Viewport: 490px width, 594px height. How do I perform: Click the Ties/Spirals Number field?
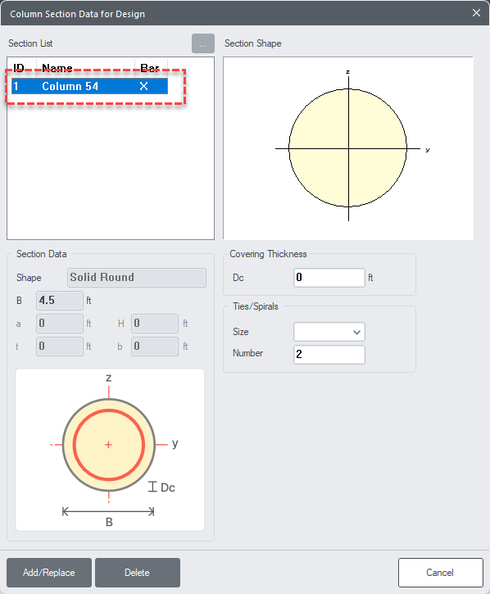click(329, 355)
